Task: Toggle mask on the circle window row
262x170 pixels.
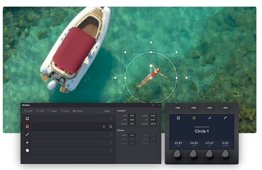Action: [x=111, y=127]
